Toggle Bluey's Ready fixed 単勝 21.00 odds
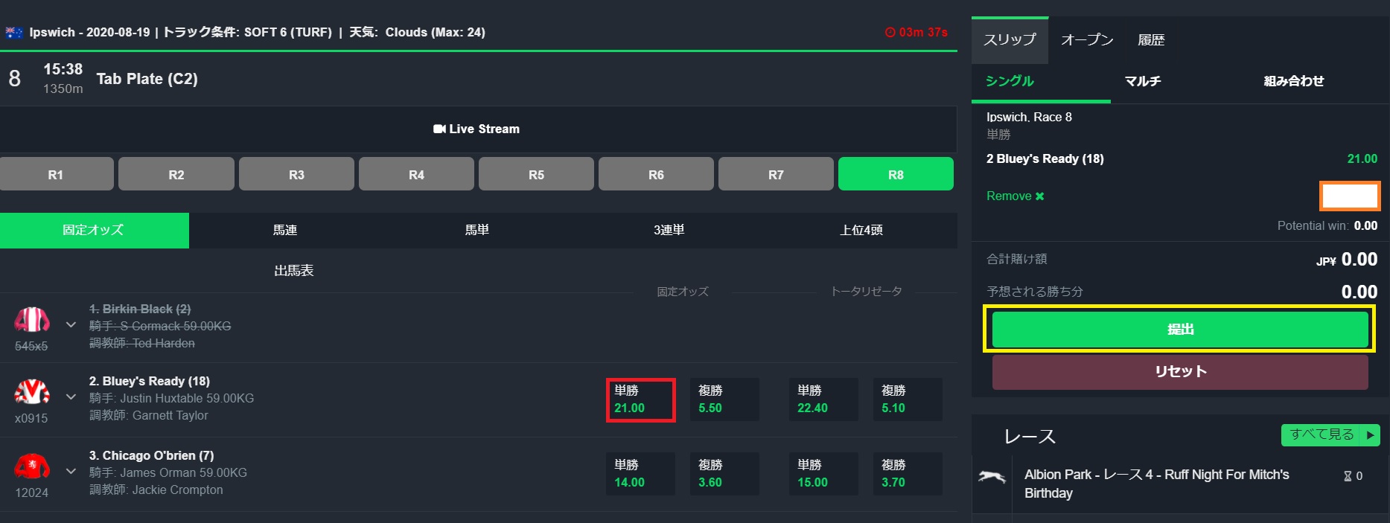The width and height of the screenshot is (1390, 523). coord(640,400)
